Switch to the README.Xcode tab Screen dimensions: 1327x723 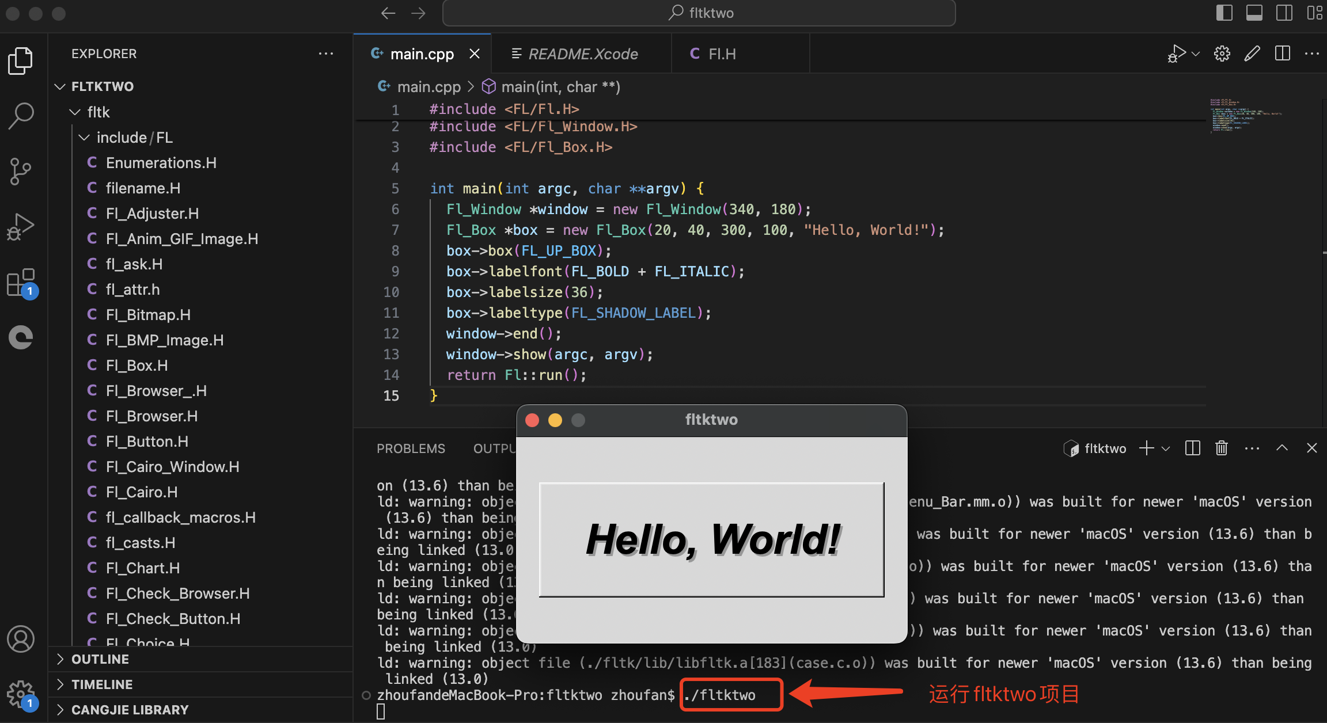(582, 54)
